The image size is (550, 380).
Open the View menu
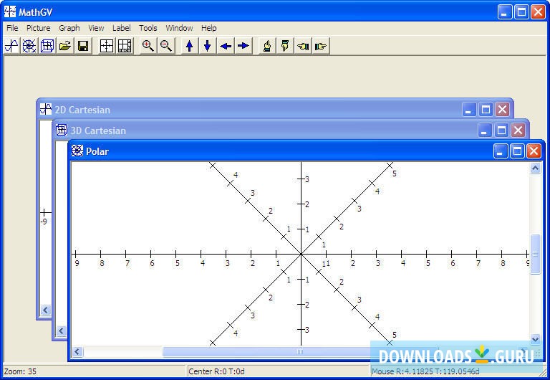96,28
